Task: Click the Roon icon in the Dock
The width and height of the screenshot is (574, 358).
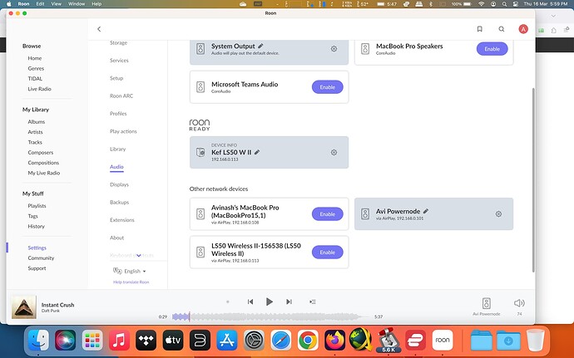Action: (x=443, y=340)
